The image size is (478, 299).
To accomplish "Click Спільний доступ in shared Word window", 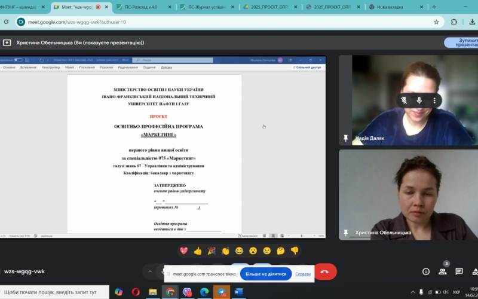I will coord(307,68).
